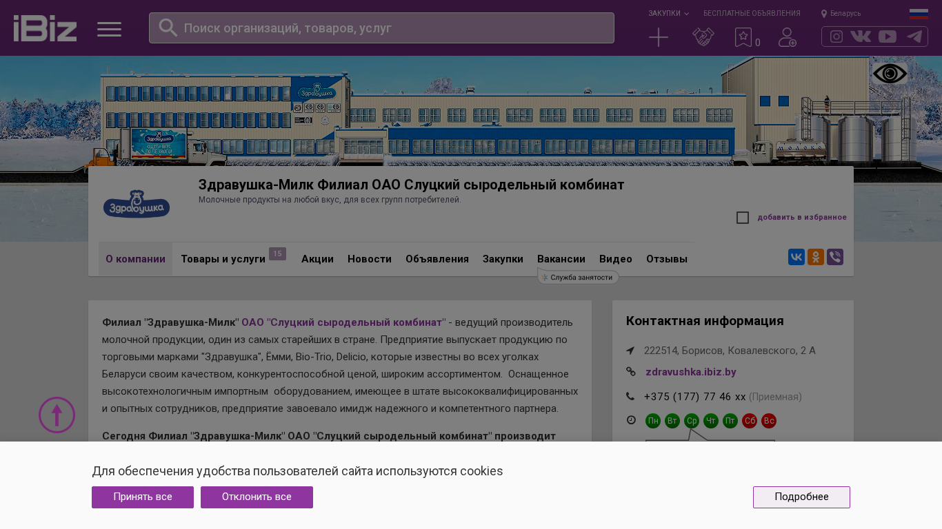The height and width of the screenshot is (529, 942).
Task: Click the Подробнее cookies button
Action: pos(801,497)
